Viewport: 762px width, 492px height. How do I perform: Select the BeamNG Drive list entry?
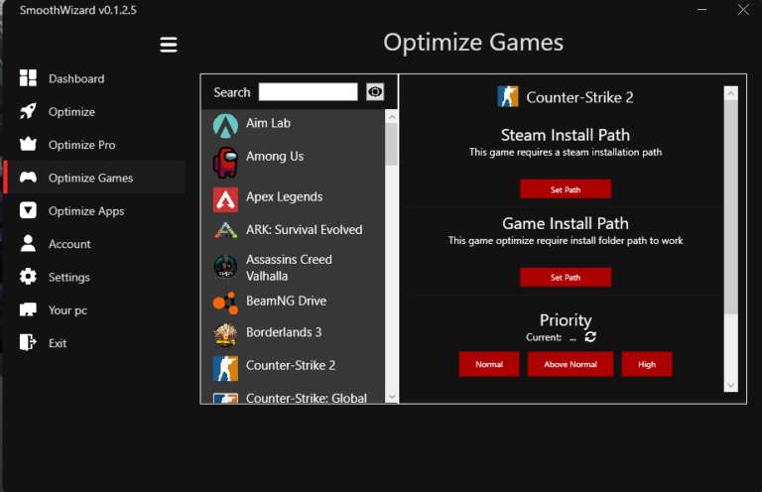click(293, 303)
